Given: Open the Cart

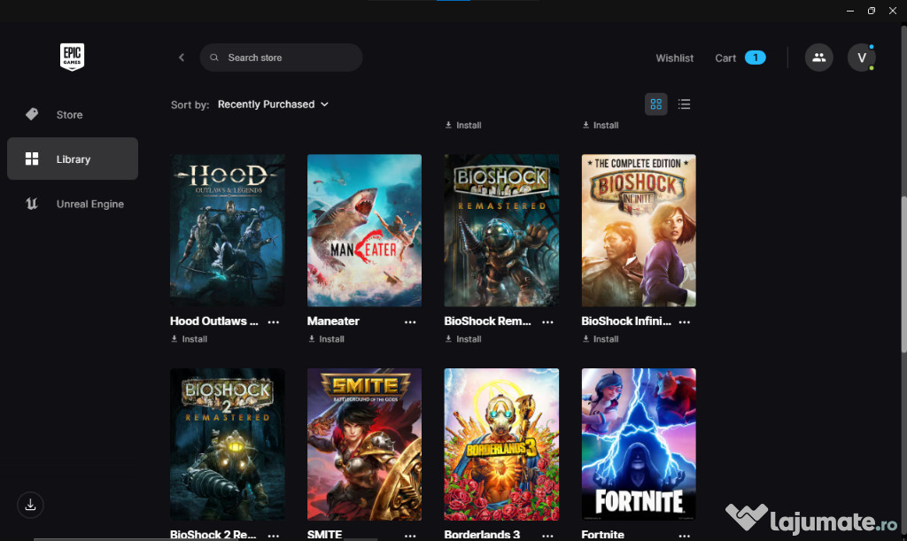Looking at the screenshot, I should pos(740,58).
